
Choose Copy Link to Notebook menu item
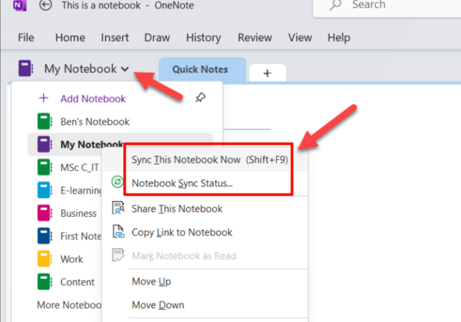pos(182,232)
